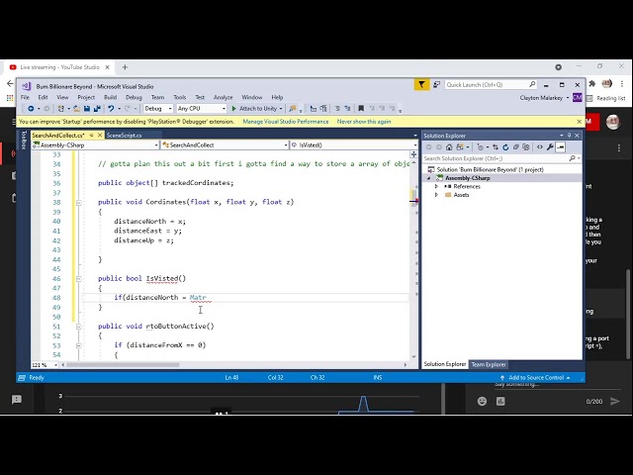Save the current file with Save icon
The image size is (633, 475).
pos(87,109)
